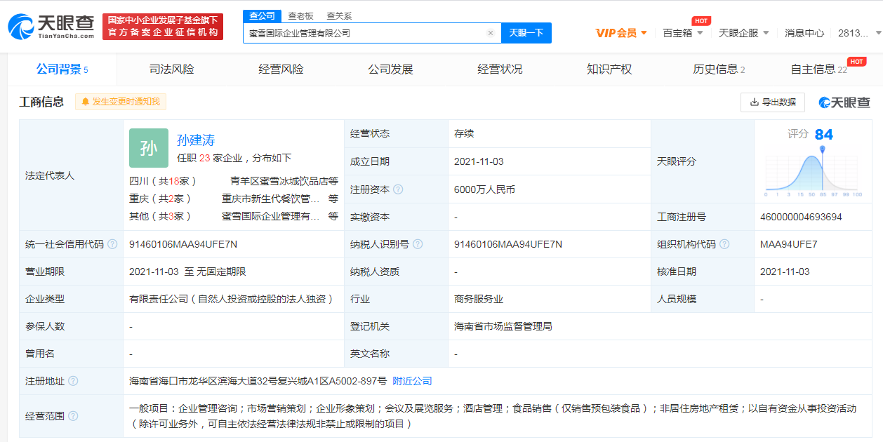Screen dimensions: 883x442
Task: Select the 工商信息 section heading
Action: [x=41, y=102]
